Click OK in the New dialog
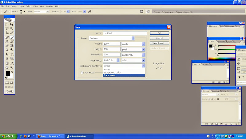The height and width of the screenshot is (139, 246). (x=159, y=33)
